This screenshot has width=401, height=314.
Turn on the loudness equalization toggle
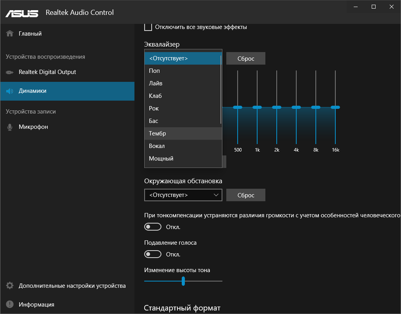click(152, 227)
